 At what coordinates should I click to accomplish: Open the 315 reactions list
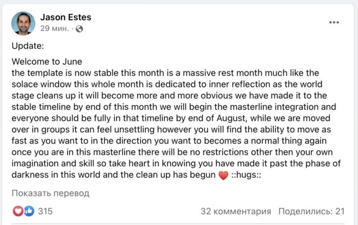pos(45,211)
